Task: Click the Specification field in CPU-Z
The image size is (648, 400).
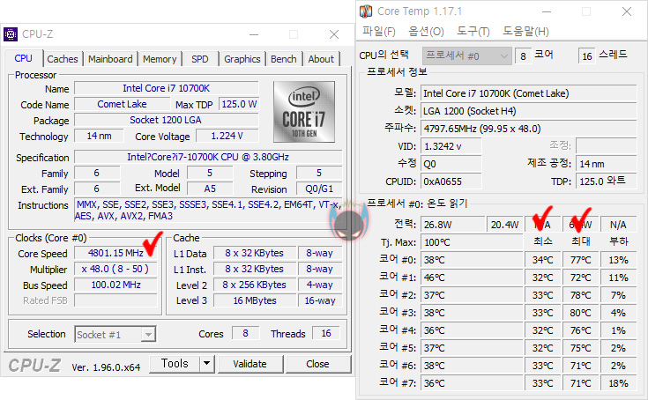Action: [x=208, y=158]
